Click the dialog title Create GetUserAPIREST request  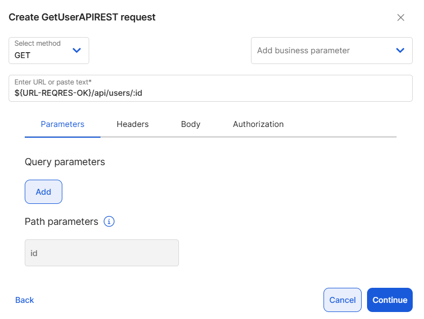82,17
